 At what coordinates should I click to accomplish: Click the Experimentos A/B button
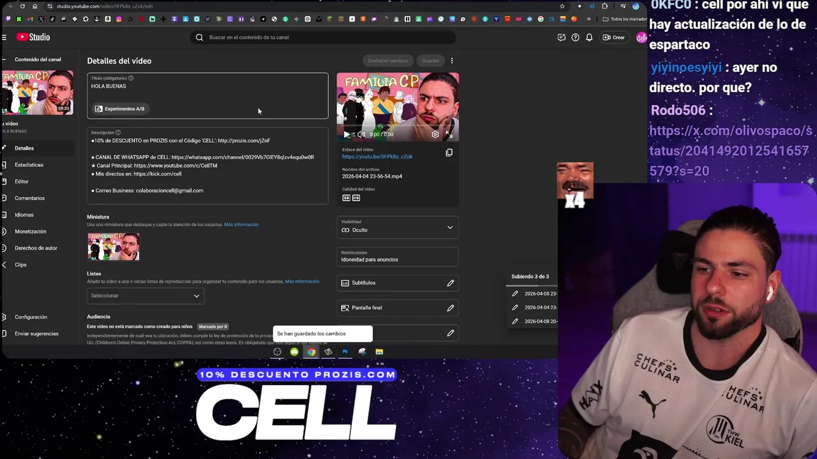[120, 109]
